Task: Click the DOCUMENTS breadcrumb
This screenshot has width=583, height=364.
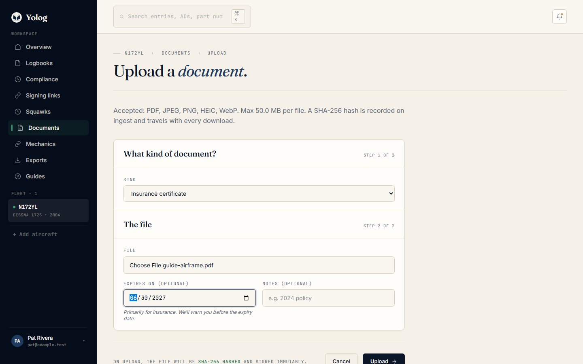Action: [x=176, y=53]
